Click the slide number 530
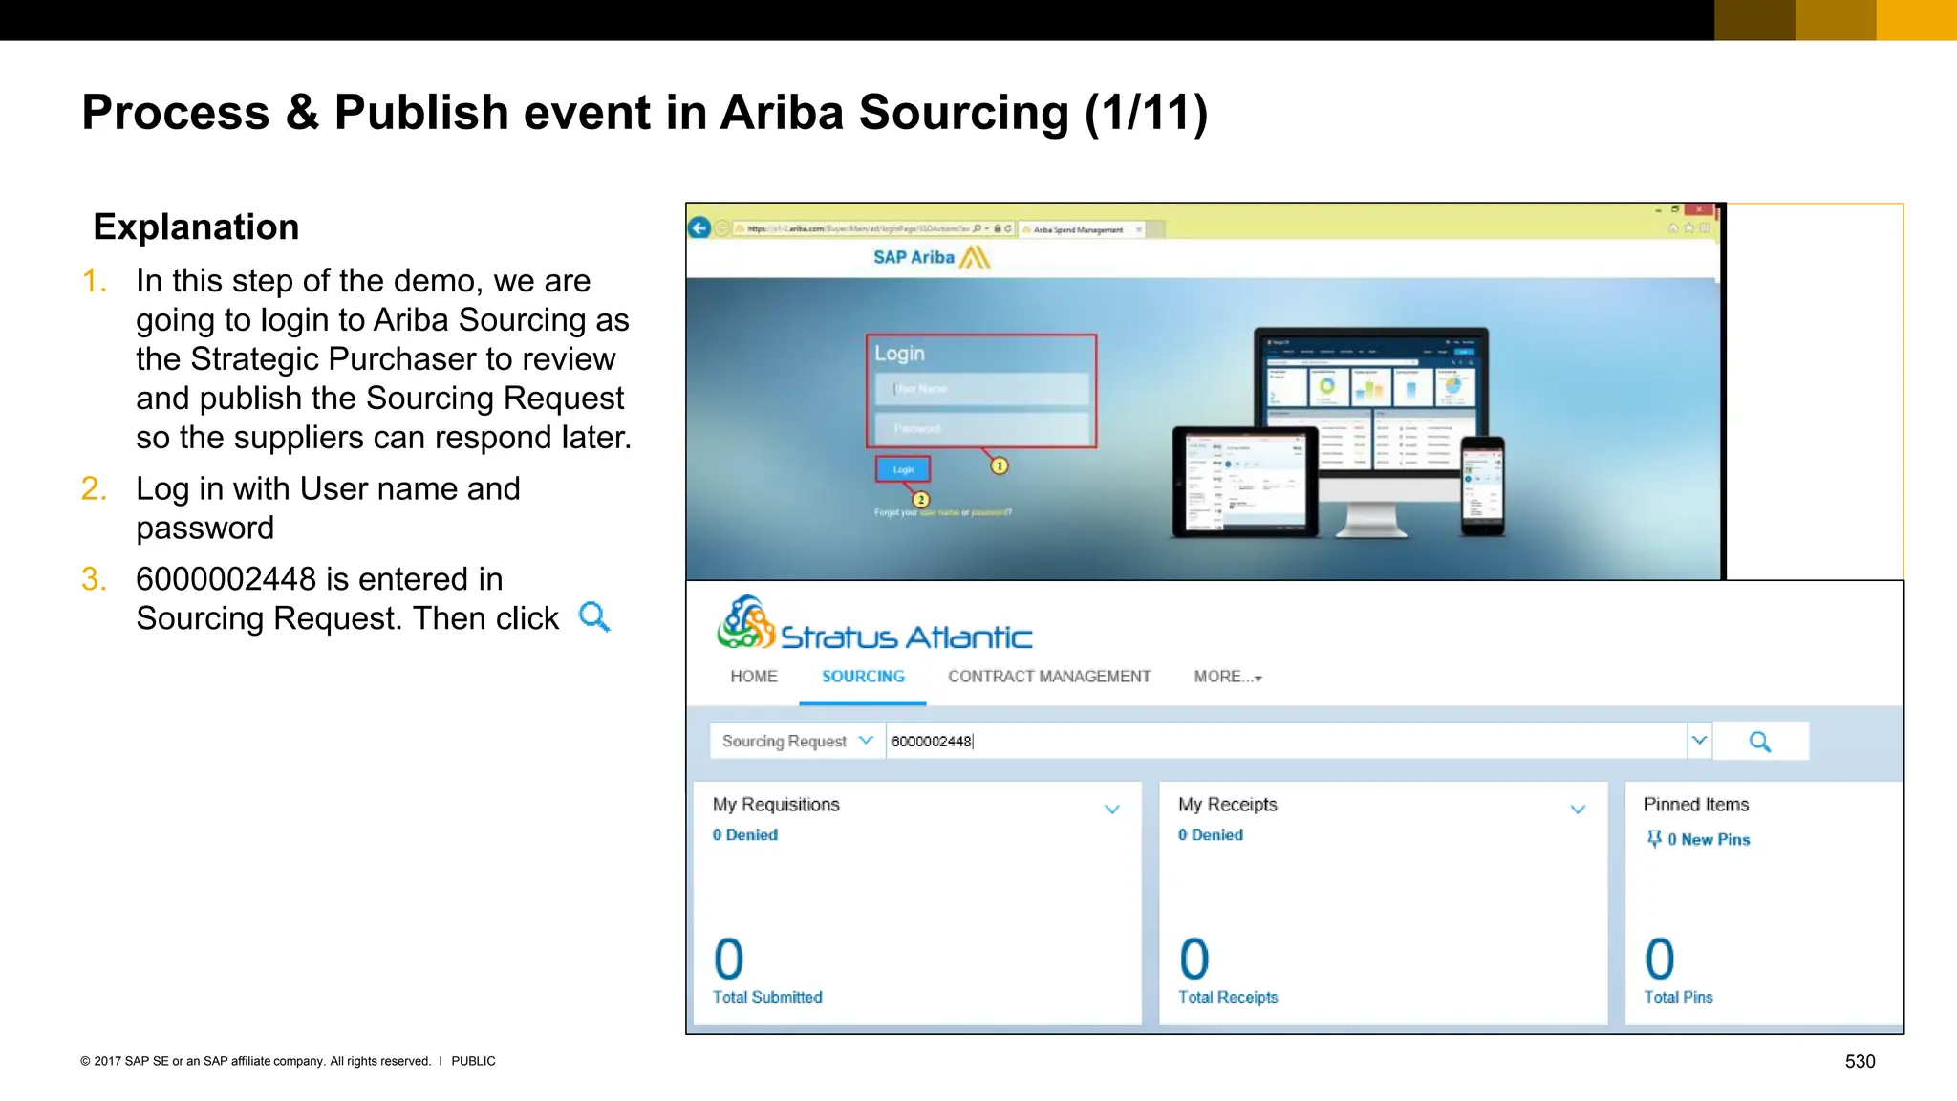1957x1101 pixels. [1860, 1061]
